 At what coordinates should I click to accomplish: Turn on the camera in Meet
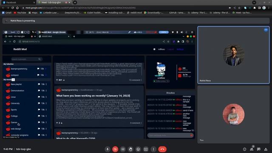click(115, 149)
